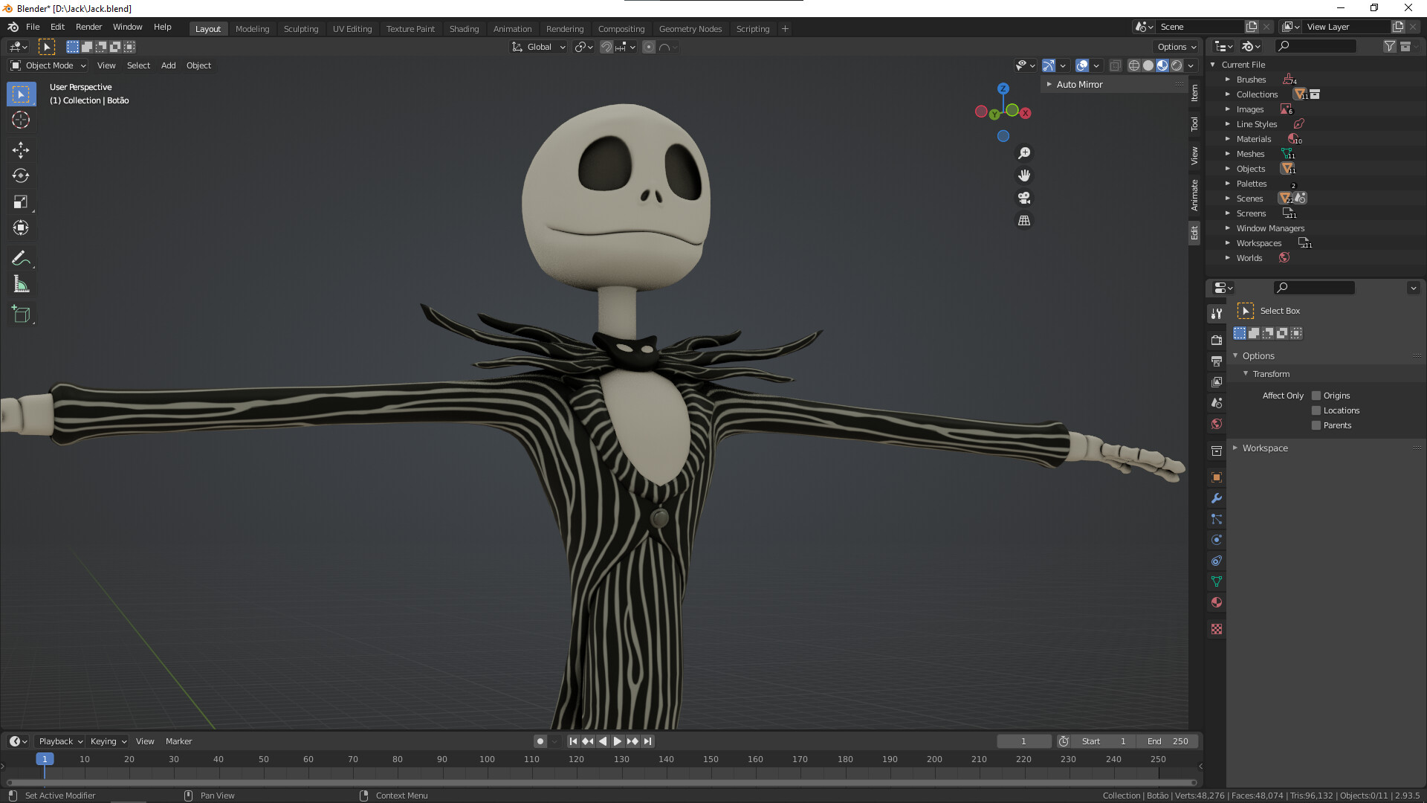Open the Physics properties tab
This screenshot has width=1427, height=803.
[x=1217, y=540]
